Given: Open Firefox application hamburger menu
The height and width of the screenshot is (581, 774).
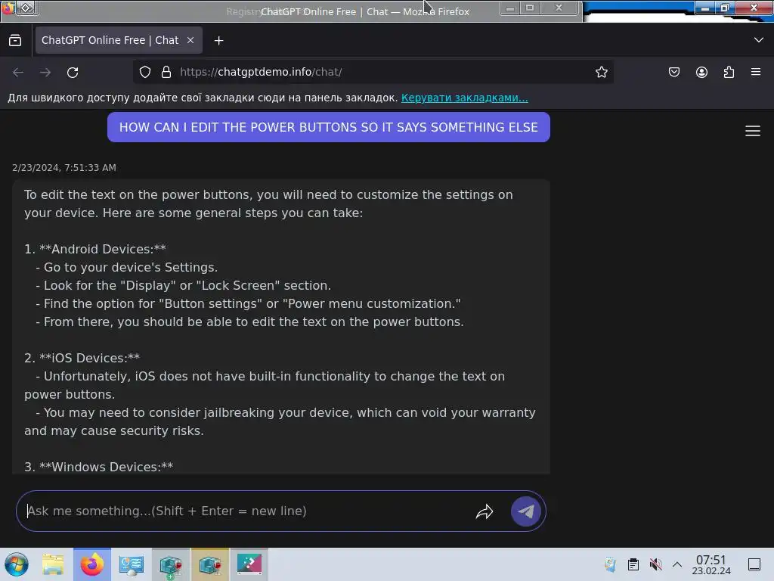Looking at the screenshot, I should tap(756, 72).
